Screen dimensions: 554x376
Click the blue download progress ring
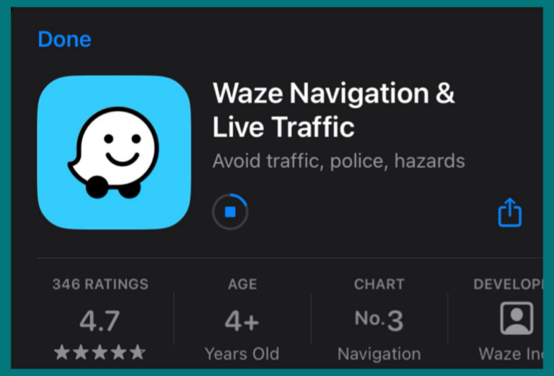coord(230,212)
